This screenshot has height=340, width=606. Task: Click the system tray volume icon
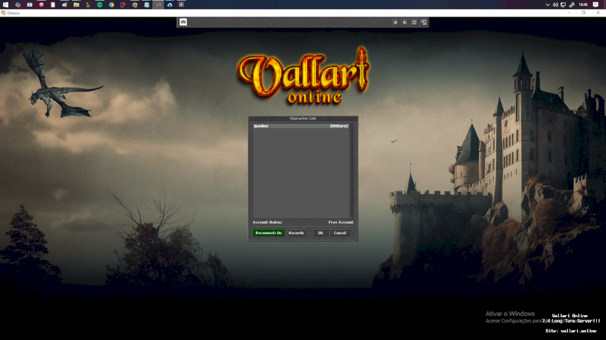(555, 5)
